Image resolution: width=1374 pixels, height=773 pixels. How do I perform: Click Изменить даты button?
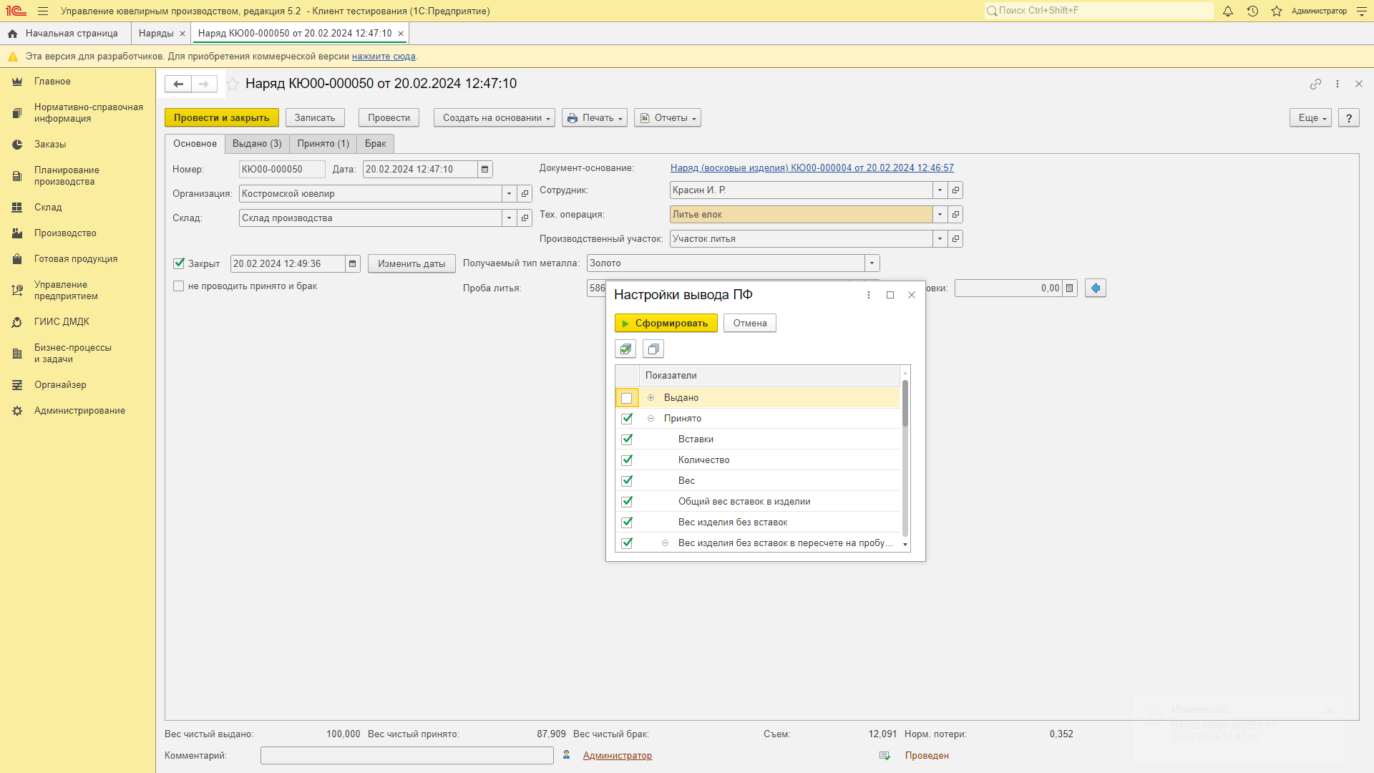(x=411, y=264)
